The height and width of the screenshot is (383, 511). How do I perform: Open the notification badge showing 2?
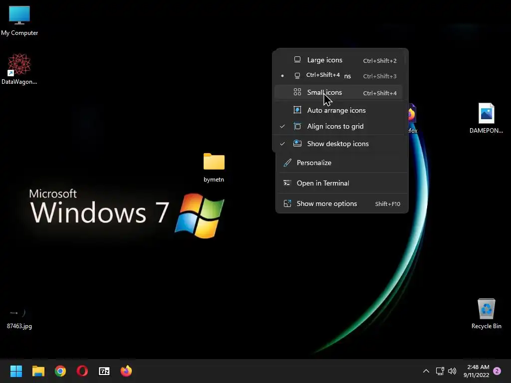497,371
